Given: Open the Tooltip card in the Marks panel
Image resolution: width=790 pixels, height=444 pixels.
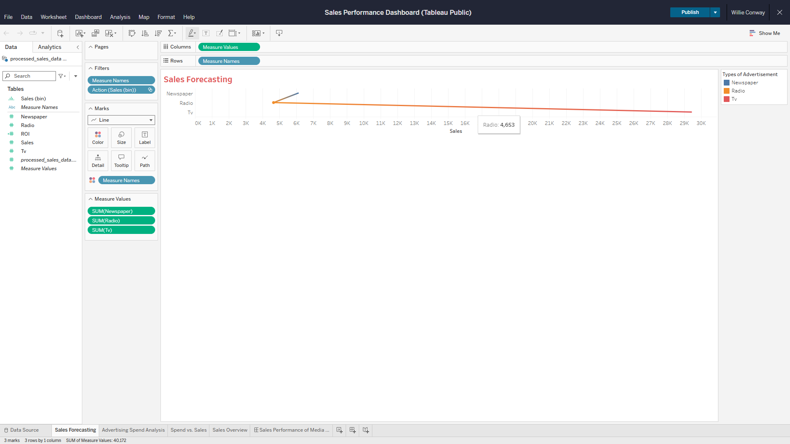Looking at the screenshot, I should point(121,161).
